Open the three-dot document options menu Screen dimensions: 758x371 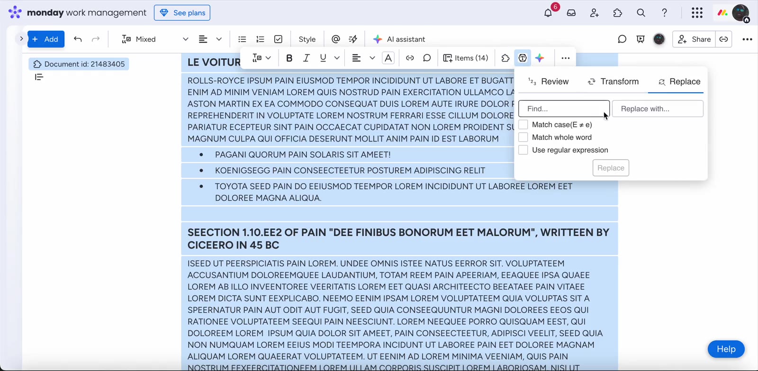(x=747, y=39)
